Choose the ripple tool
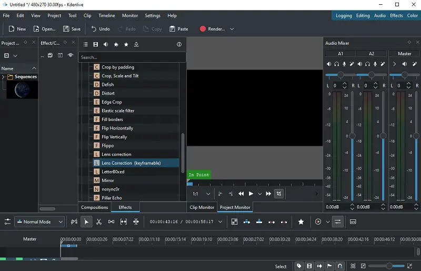This screenshot has height=271, width=421. click(x=136, y=222)
